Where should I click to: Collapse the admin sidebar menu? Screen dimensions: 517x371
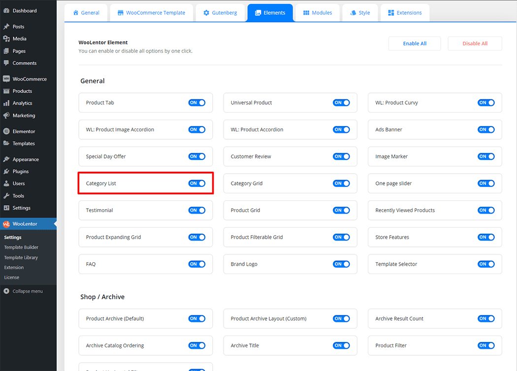pos(23,291)
